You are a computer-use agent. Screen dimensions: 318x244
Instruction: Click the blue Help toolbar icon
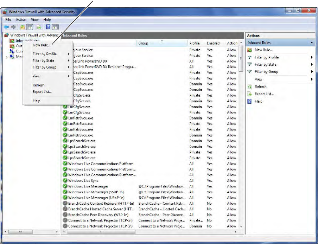pyautogui.click(x=48, y=27)
